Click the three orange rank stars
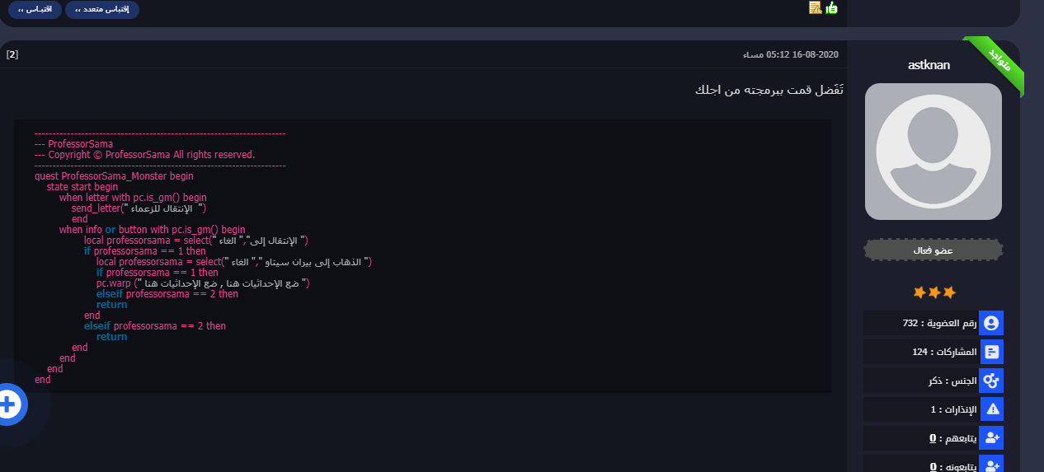The image size is (1044, 472). point(933,292)
